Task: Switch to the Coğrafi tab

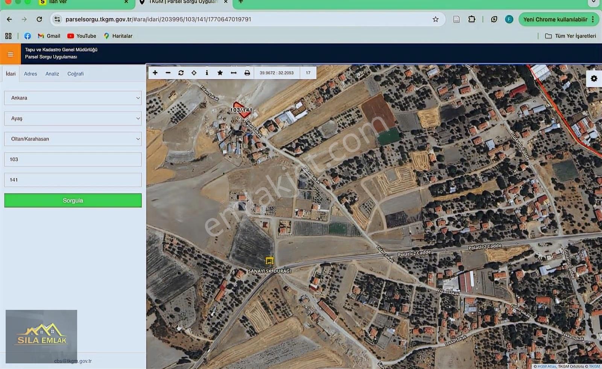Action: 75,74
